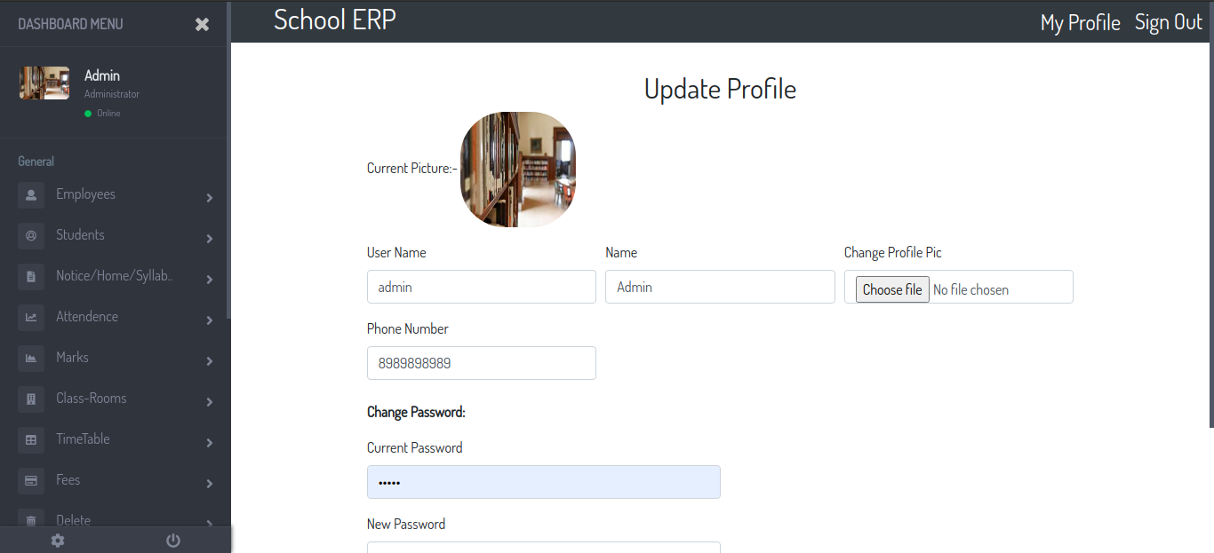The image size is (1214, 553).
Task: Click the 'Update Profile' heading
Action: click(x=720, y=89)
